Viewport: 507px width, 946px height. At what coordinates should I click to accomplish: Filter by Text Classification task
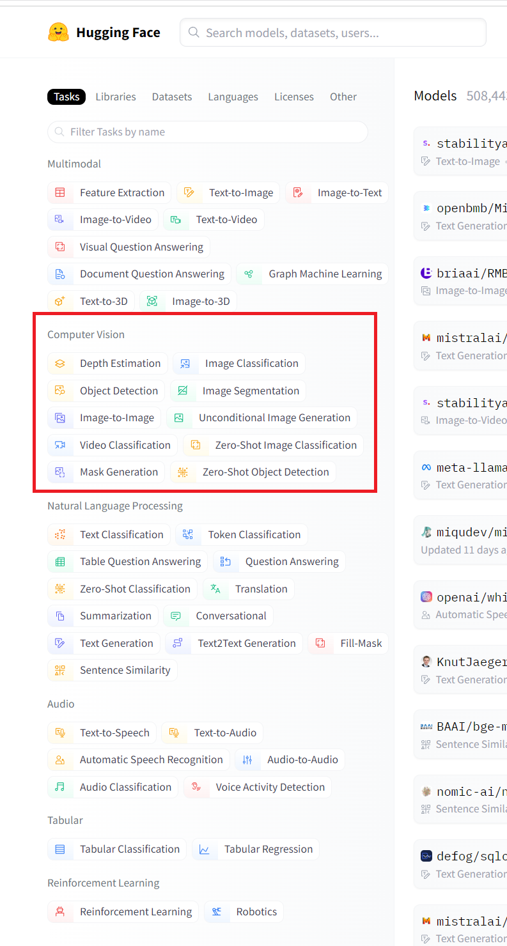point(109,534)
